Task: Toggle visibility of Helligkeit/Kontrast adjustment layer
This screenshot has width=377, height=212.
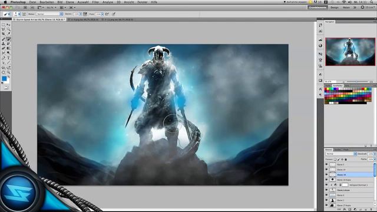Action: click(326, 185)
